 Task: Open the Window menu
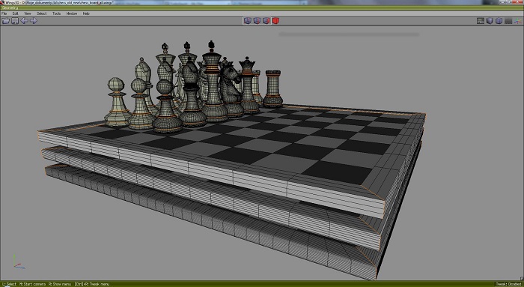pyautogui.click(x=72, y=13)
